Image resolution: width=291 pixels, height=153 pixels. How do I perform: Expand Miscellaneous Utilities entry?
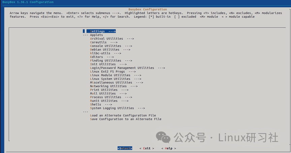(117, 83)
